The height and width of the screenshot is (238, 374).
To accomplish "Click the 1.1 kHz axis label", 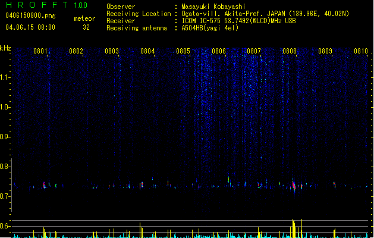I will click(x=5, y=77).
